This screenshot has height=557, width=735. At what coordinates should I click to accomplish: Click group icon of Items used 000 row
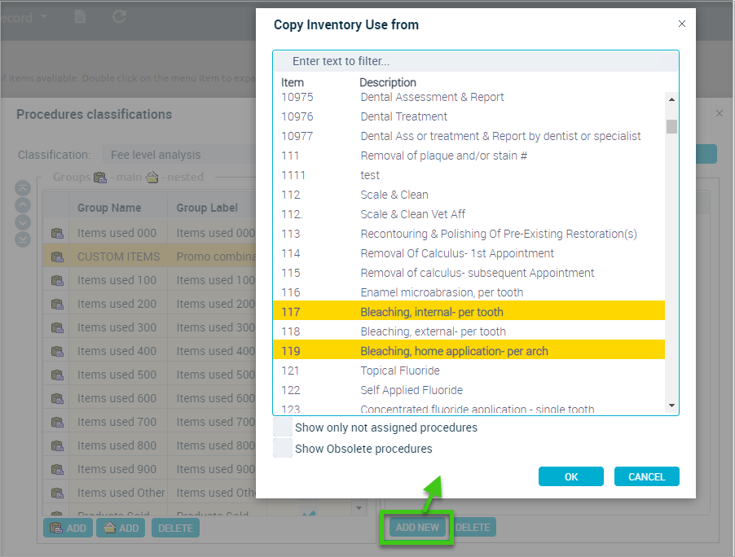point(57,233)
